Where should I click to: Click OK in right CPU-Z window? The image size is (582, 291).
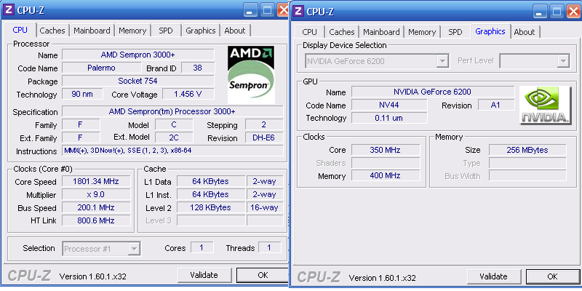(552, 276)
